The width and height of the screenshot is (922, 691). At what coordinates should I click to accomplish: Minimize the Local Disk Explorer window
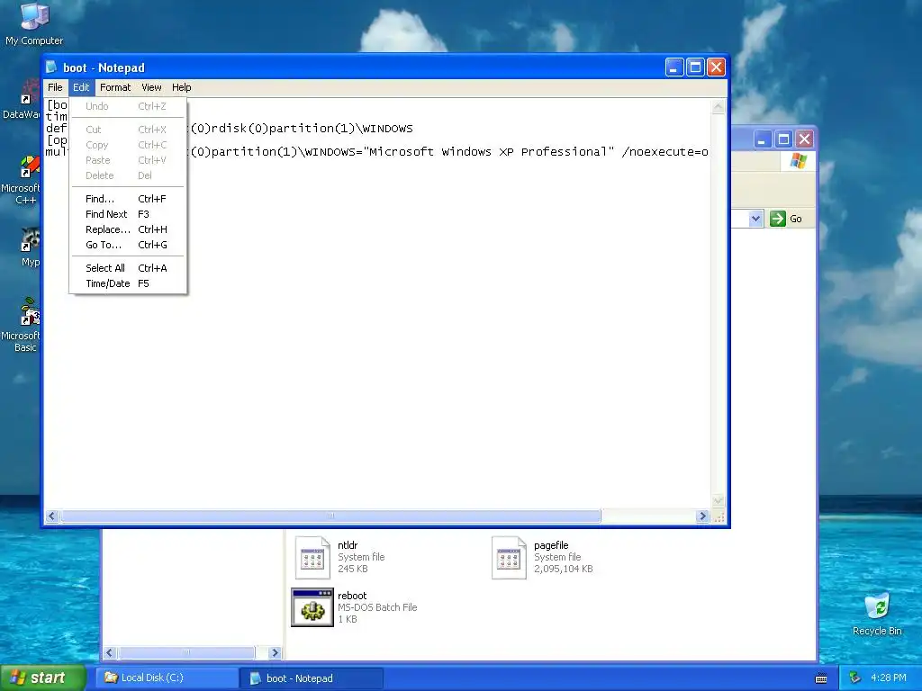[x=762, y=139]
